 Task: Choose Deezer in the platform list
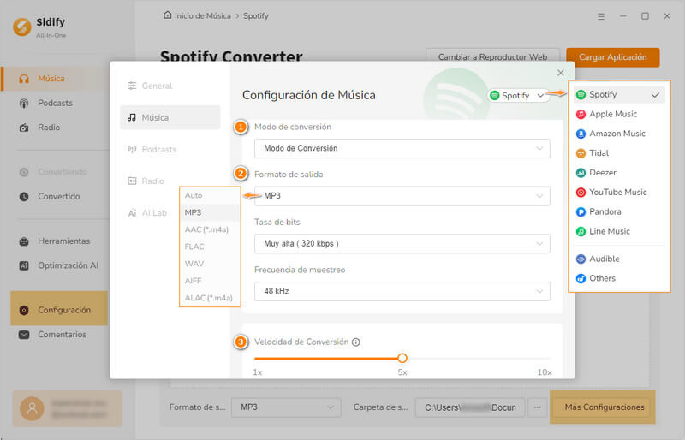pos(619,173)
